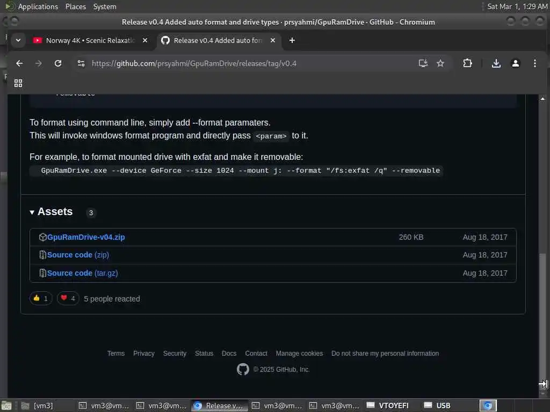This screenshot has width=550, height=412.
Task: Expand the tab search dropdown
Action: (18, 40)
